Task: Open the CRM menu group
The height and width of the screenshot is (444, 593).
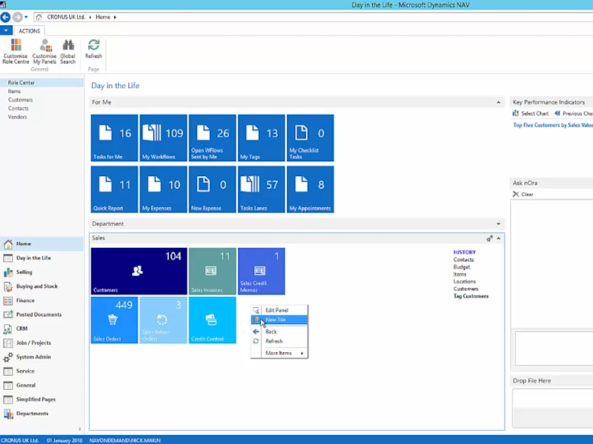Action: 42,329
